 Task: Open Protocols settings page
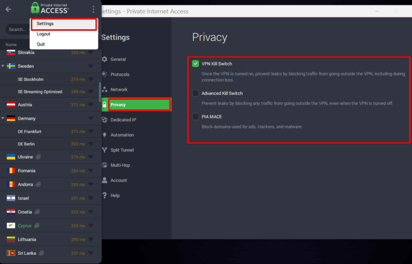point(137,75)
